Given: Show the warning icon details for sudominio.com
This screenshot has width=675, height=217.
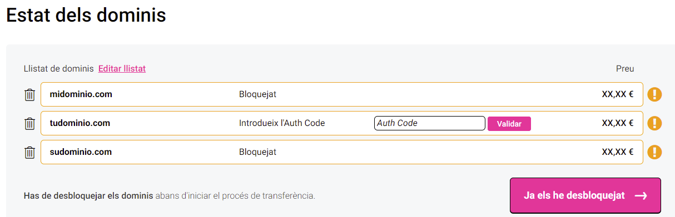Looking at the screenshot, I should (654, 152).
